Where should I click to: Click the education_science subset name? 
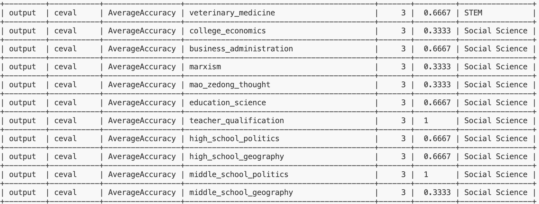coord(227,103)
